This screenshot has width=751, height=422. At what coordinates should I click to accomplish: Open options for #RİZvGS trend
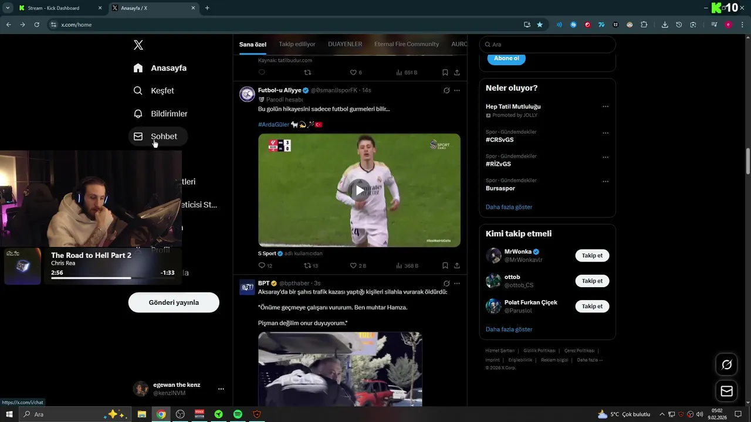point(605,157)
